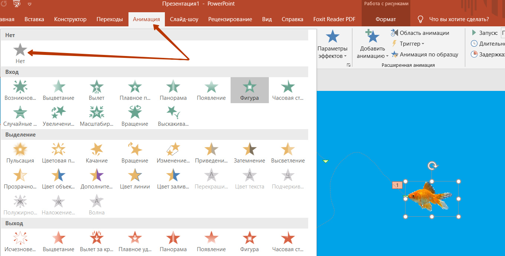Image resolution: width=505 pixels, height=256 pixels.
Task: Open the "Слайд-шоу" tab
Action: [184, 19]
